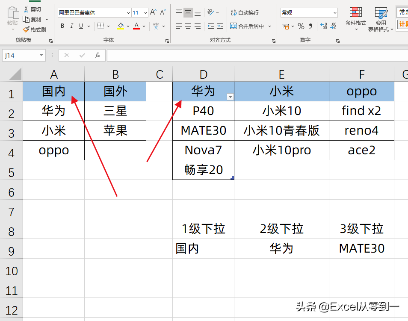Image resolution: width=408 pixels, height=321 pixels.
Task: Select cell containing 小米10青春版
Action: click(x=281, y=131)
